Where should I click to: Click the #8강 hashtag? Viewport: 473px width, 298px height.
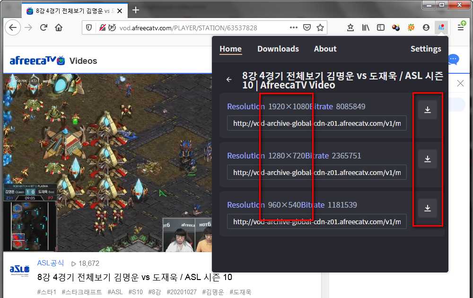(x=155, y=292)
